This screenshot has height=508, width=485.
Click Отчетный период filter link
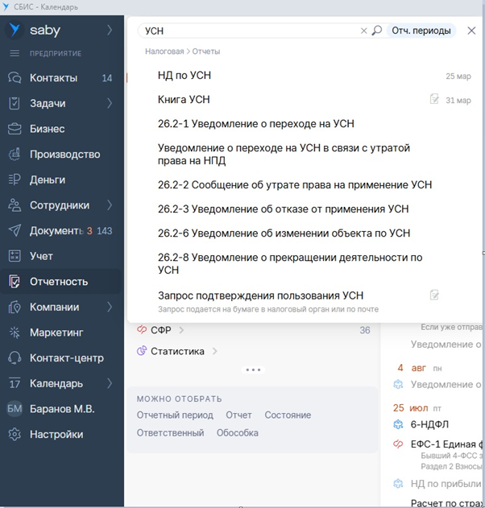[x=175, y=415]
